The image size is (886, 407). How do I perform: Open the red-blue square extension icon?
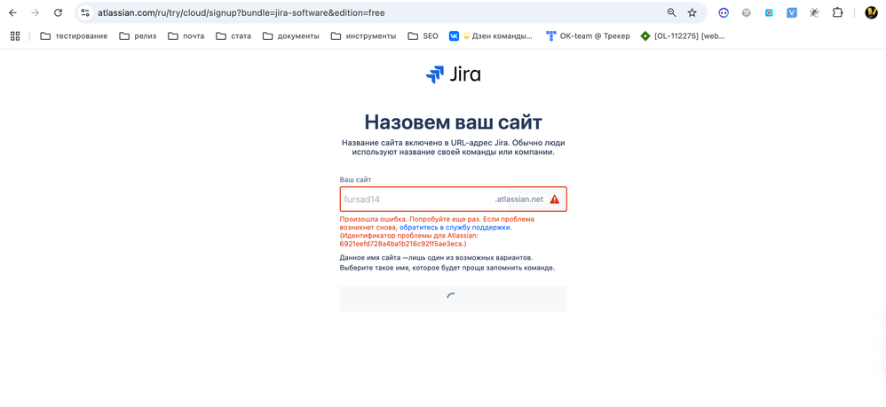(769, 12)
